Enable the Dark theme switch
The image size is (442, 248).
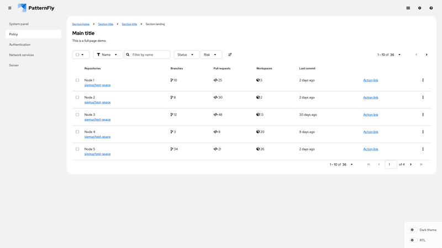coord(413,230)
